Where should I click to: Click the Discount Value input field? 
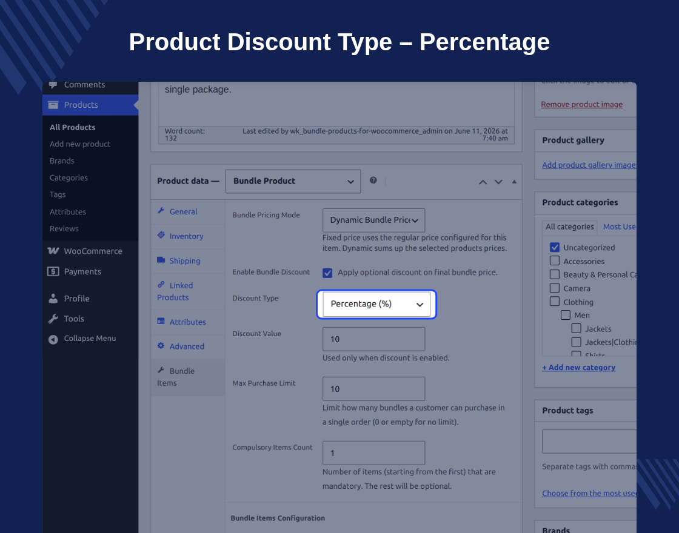click(x=373, y=339)
